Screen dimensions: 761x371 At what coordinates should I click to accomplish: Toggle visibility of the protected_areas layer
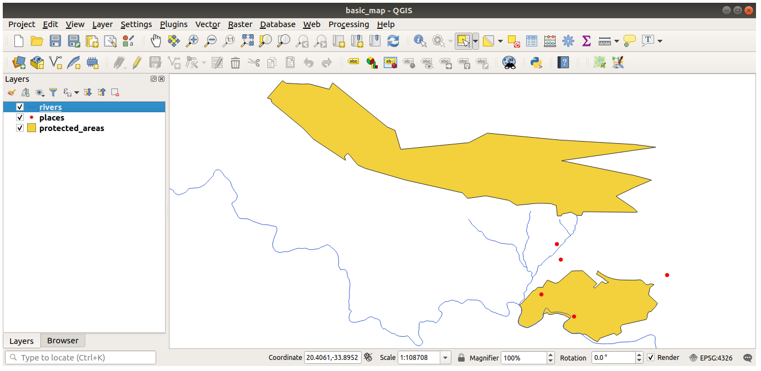pos(20,128)
